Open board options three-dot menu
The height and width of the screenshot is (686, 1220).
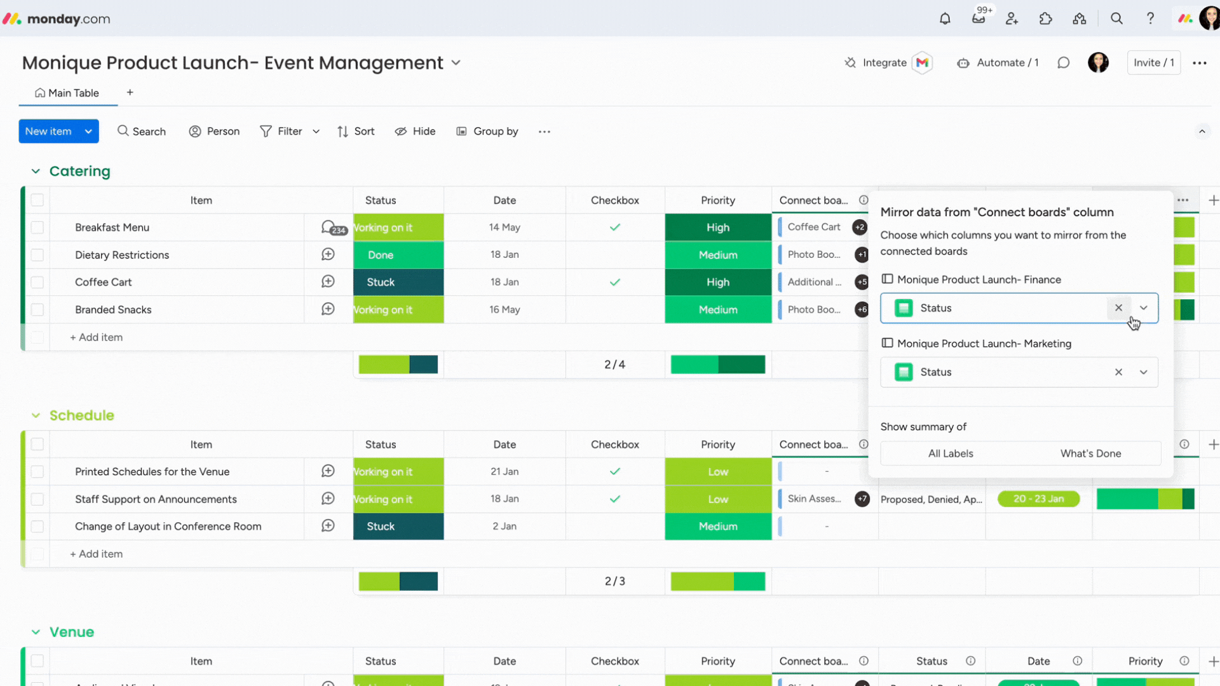click(x=1200, y=62)
